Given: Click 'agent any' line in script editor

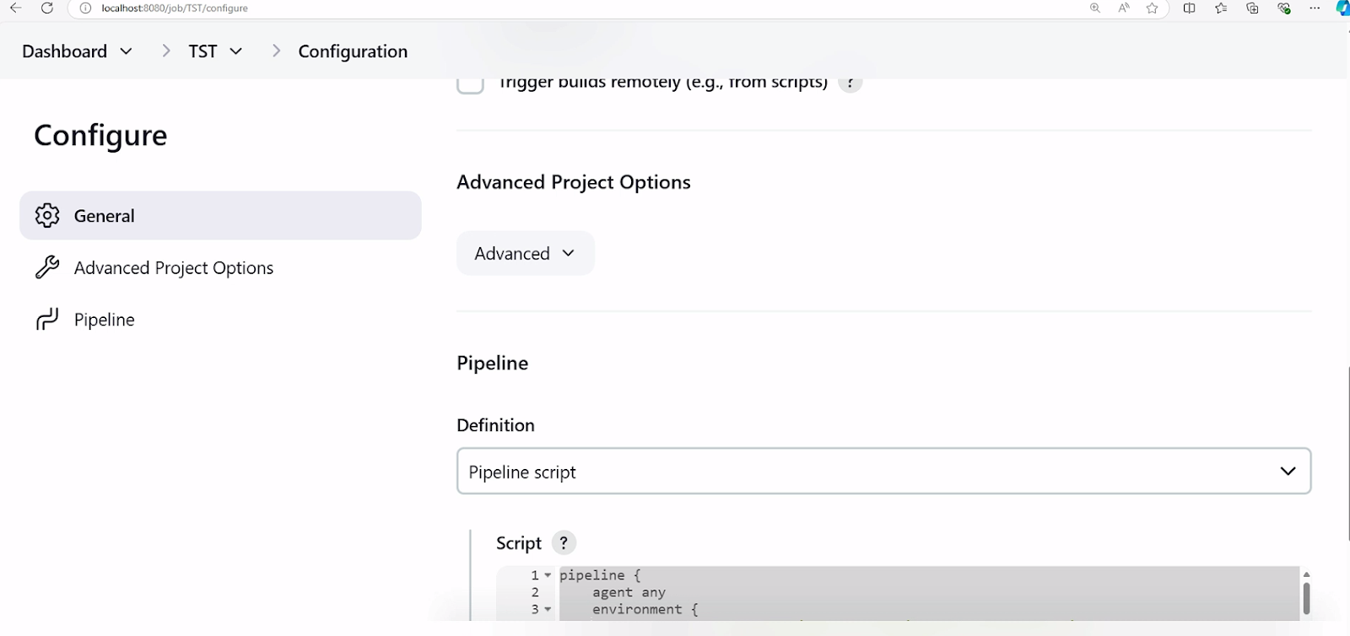Looking at the screenshot, I should (x=629, y=592).
